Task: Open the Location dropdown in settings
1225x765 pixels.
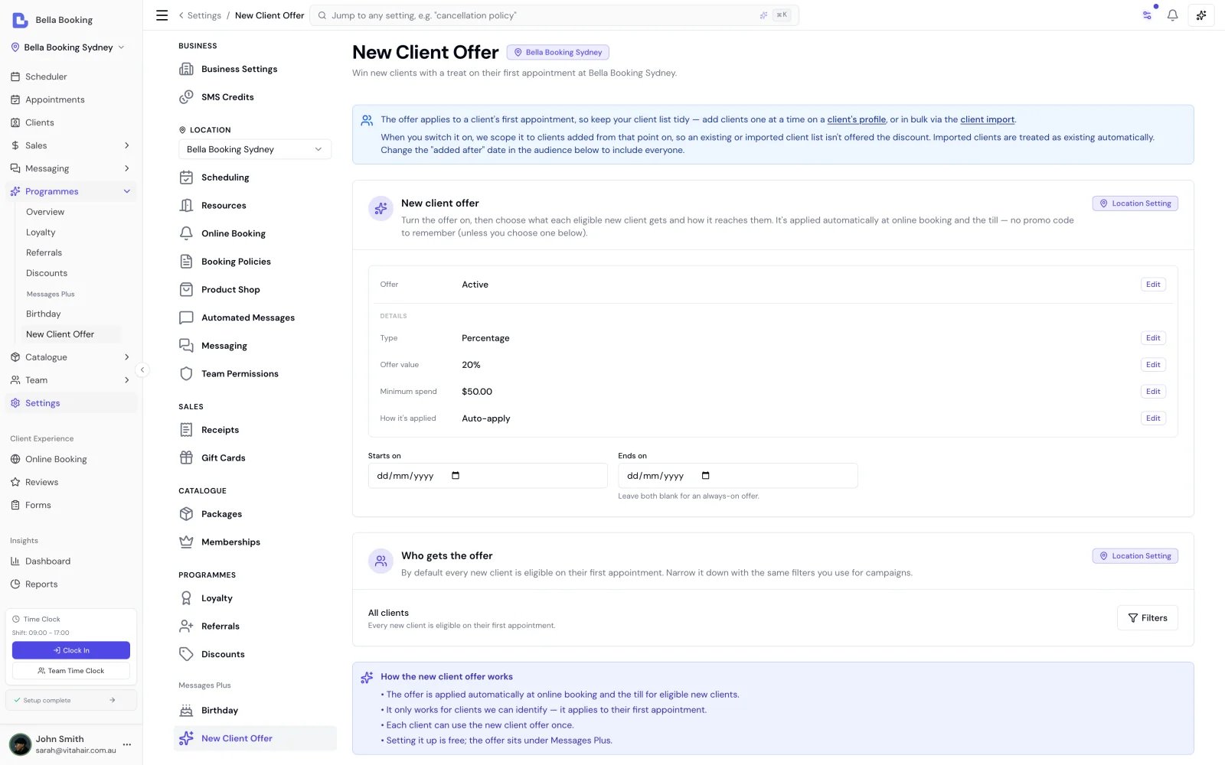Action: [255, 149]
